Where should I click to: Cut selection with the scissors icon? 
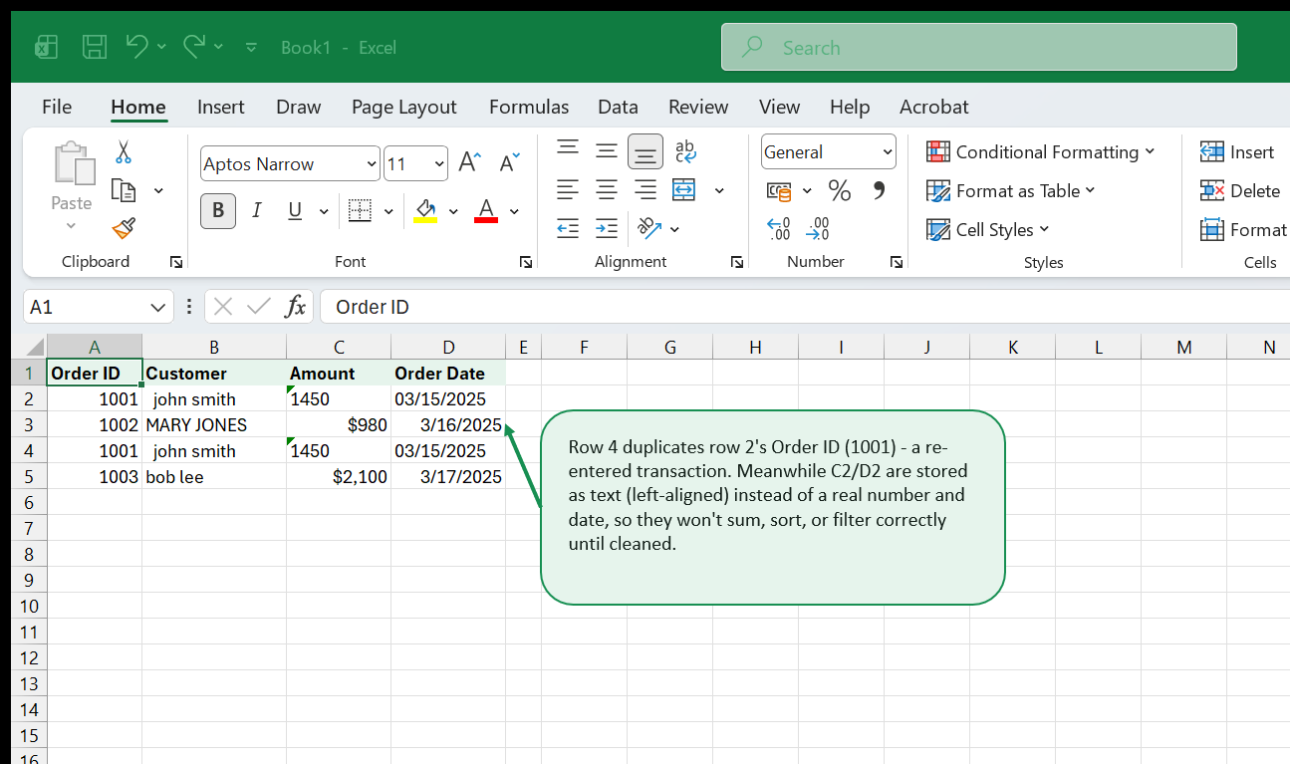tap(123, 152)
